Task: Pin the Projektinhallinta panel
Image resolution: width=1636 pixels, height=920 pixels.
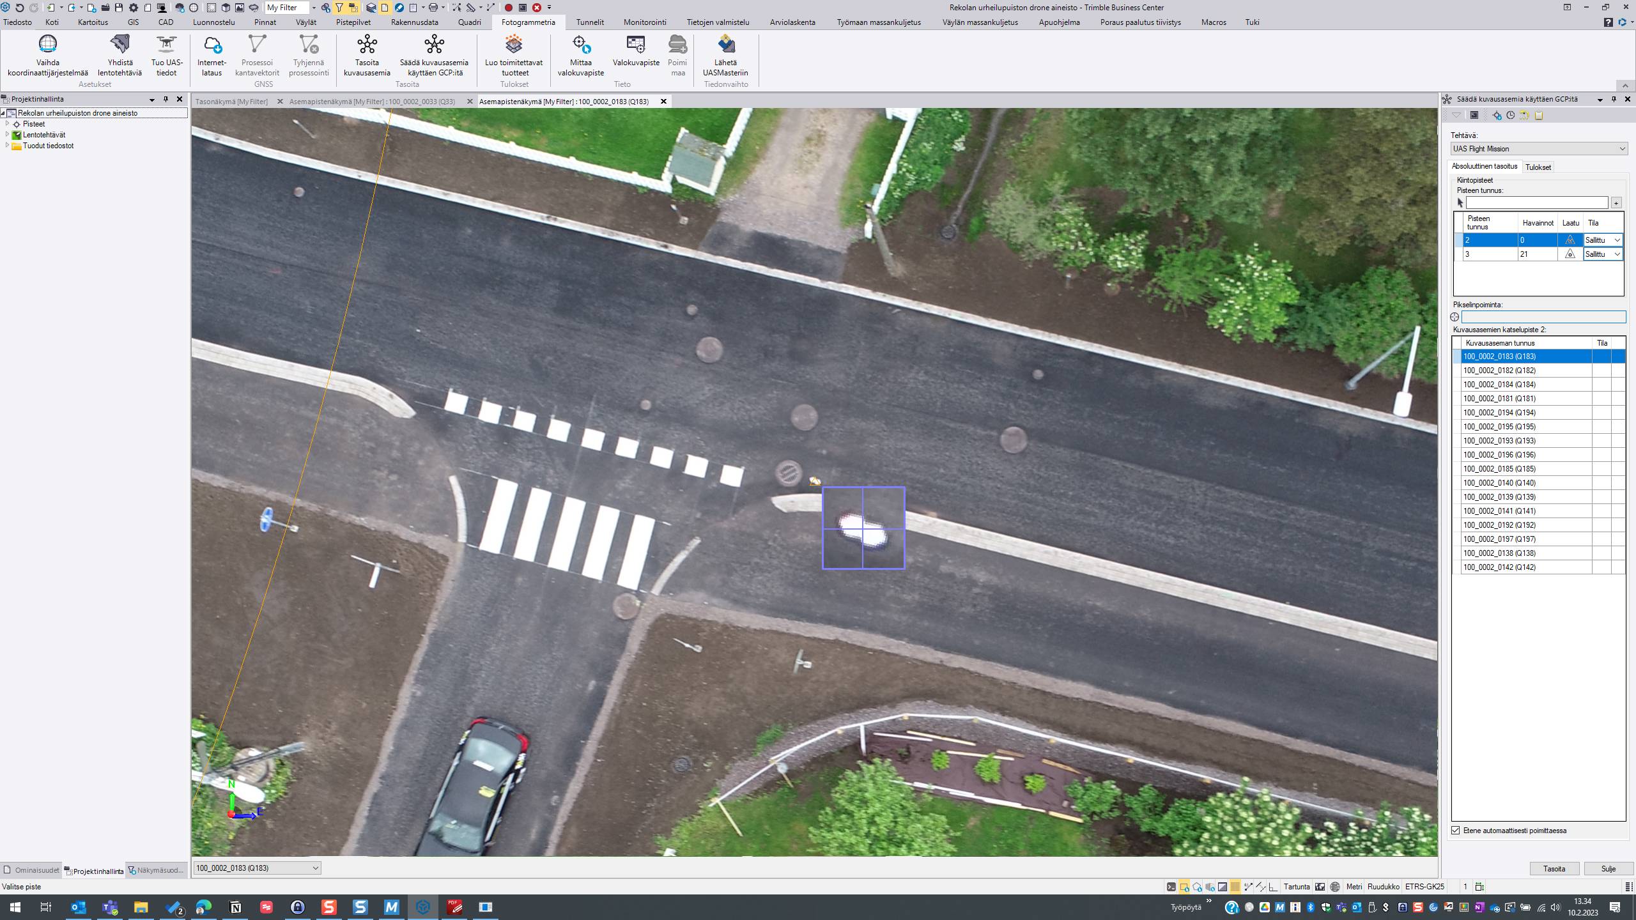Action: pos(166,99)
